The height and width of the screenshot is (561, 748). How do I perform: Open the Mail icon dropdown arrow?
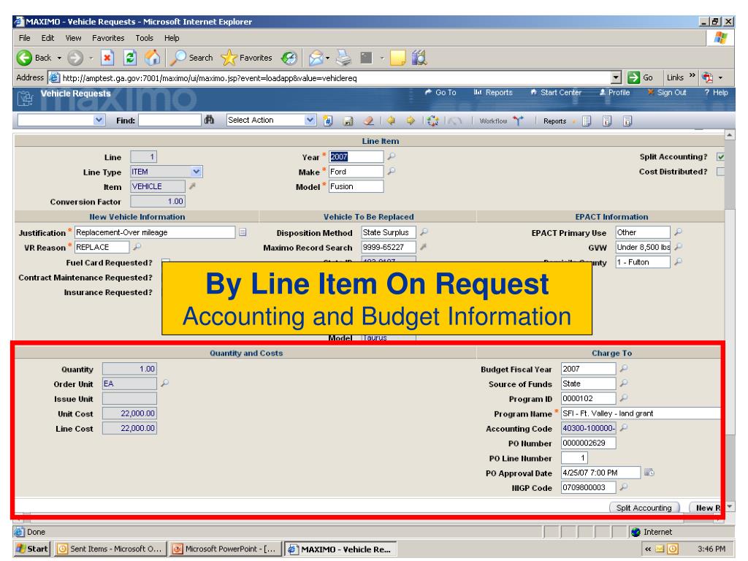328,58
